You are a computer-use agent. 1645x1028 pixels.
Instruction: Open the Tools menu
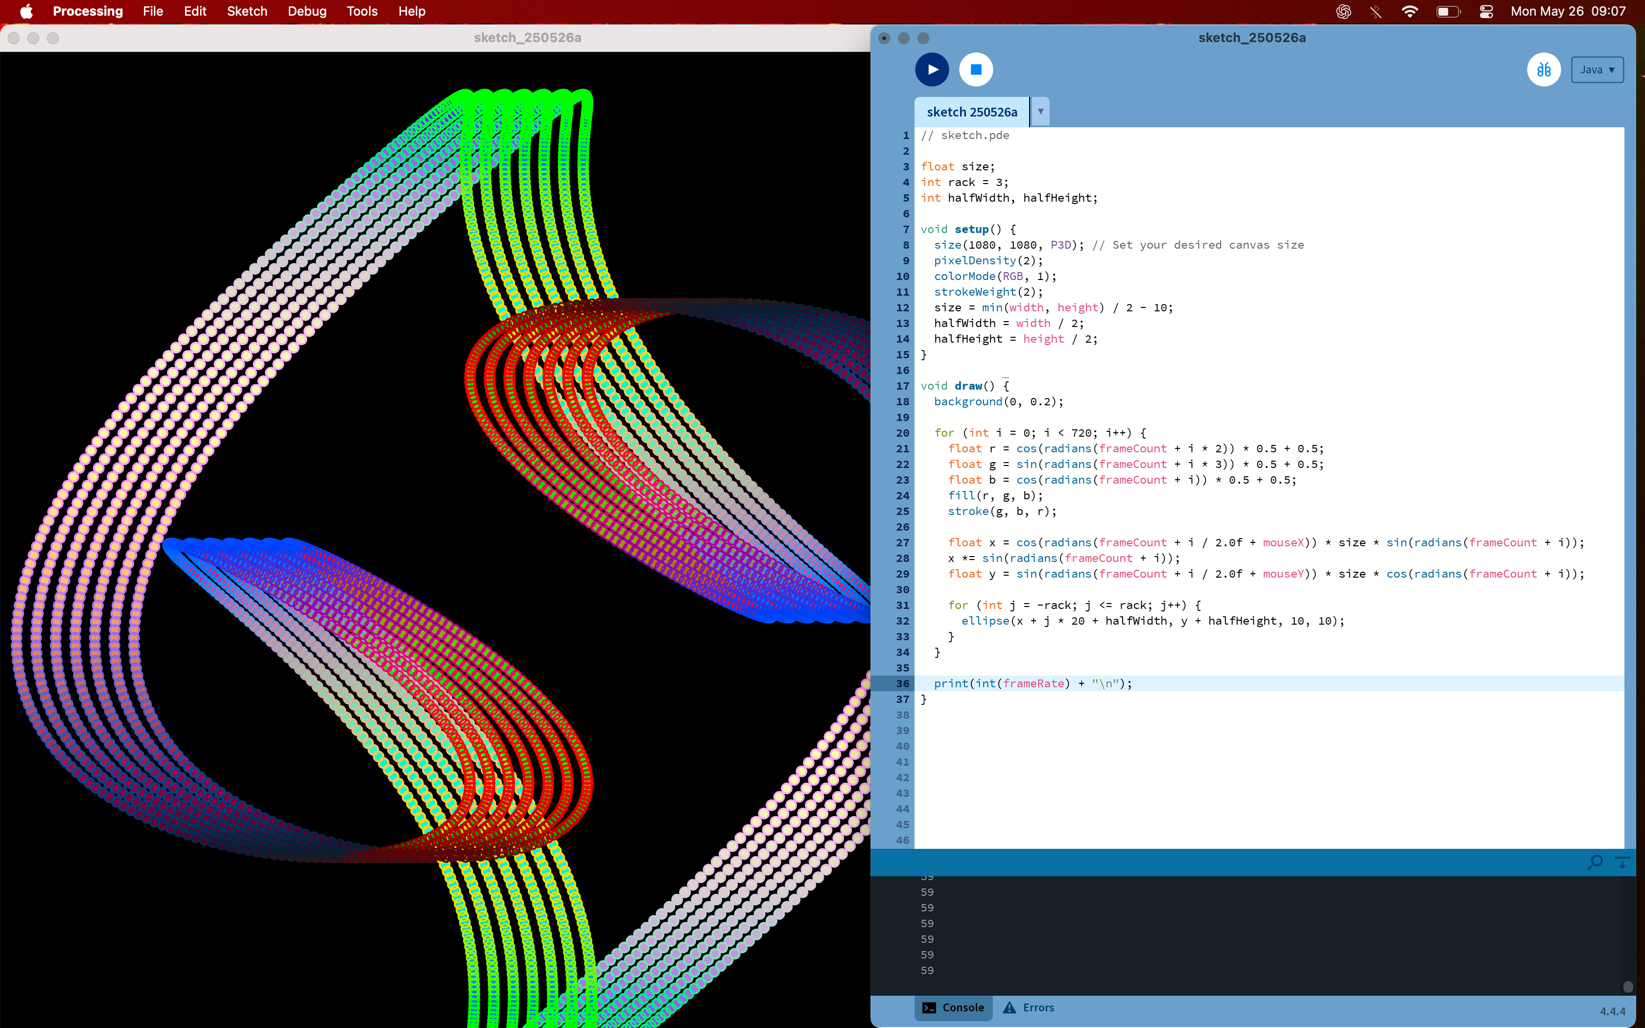point(362,12)
